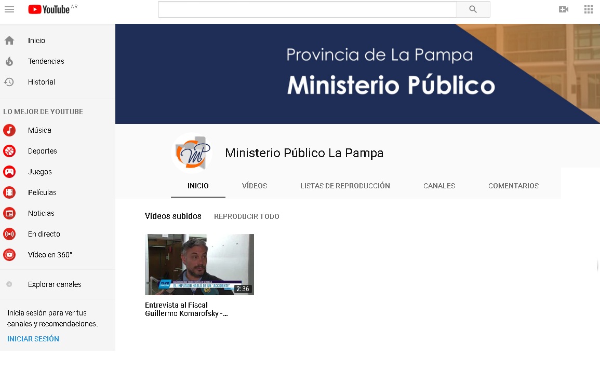Select the Música category

point(39,130)
